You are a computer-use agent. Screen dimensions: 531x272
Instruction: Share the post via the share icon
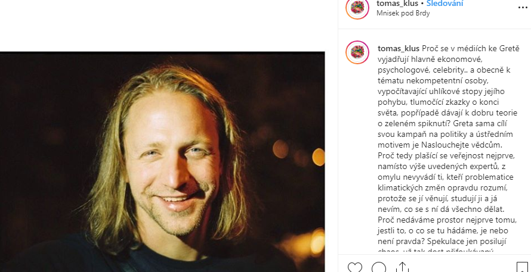pos(402,268)
